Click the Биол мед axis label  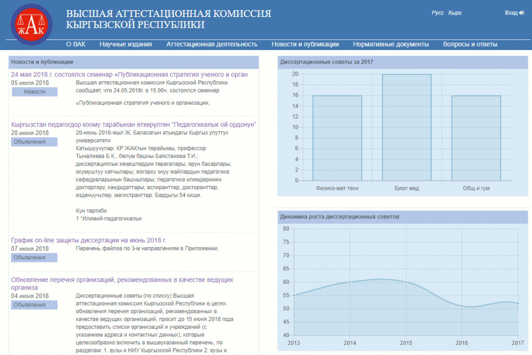[x=407, y=188]
